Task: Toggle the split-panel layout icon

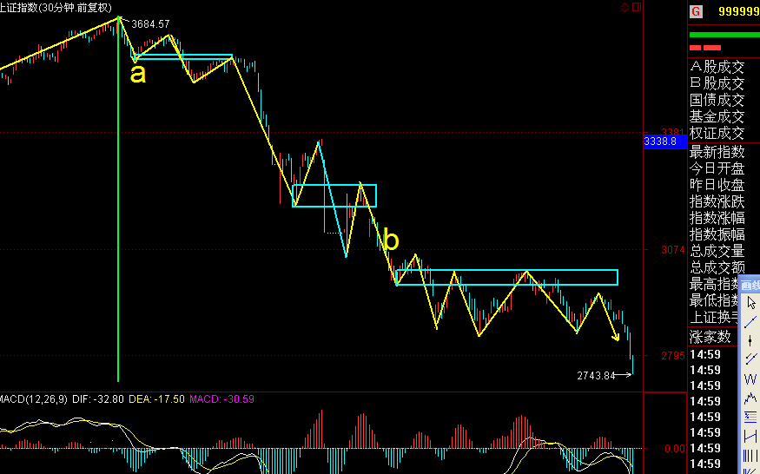Action: [x=637, y=7]
